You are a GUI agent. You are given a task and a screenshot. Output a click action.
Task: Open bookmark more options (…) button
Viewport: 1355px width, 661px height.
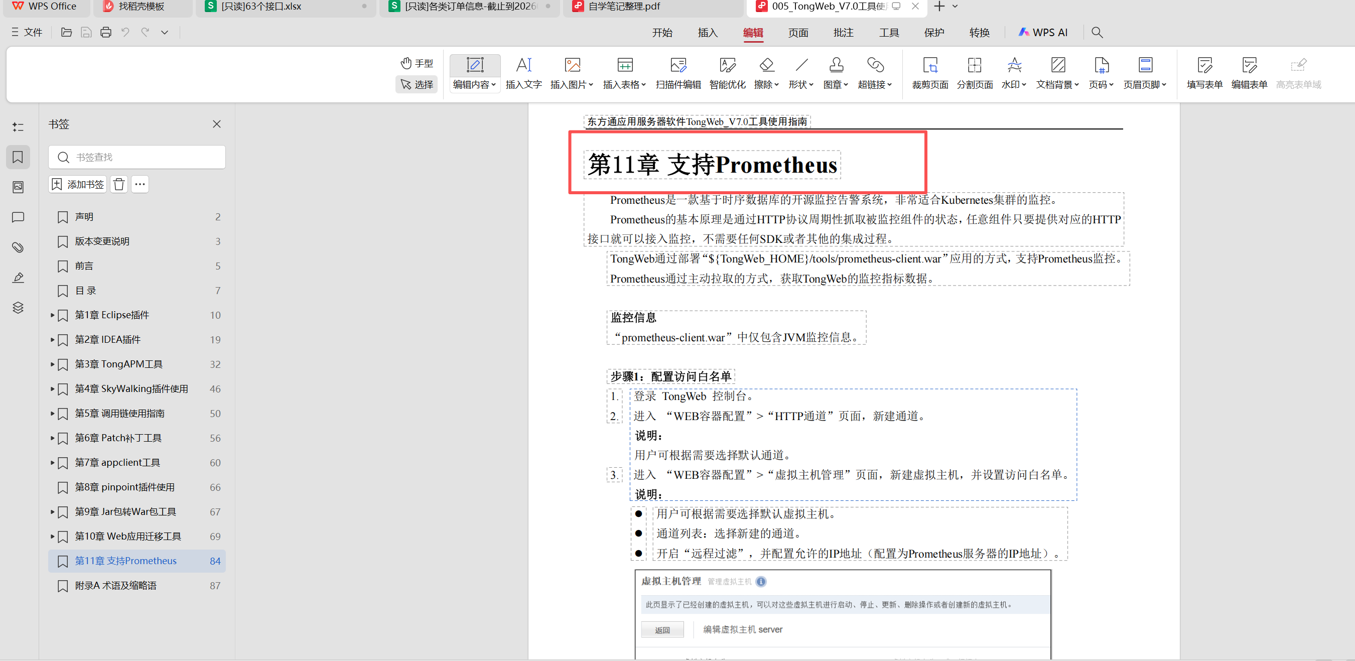pyautogui.click(x=140, y=184)
